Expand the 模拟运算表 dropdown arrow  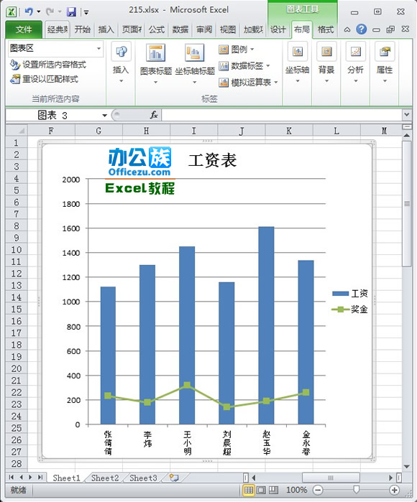(276, 83)
